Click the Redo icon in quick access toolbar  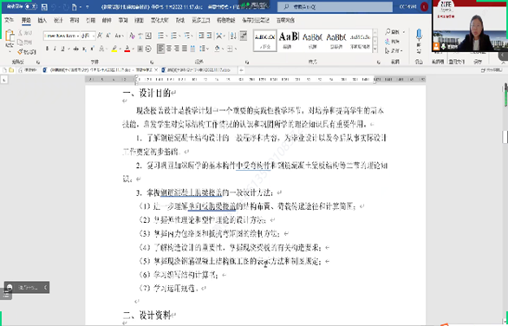point(65,7)
